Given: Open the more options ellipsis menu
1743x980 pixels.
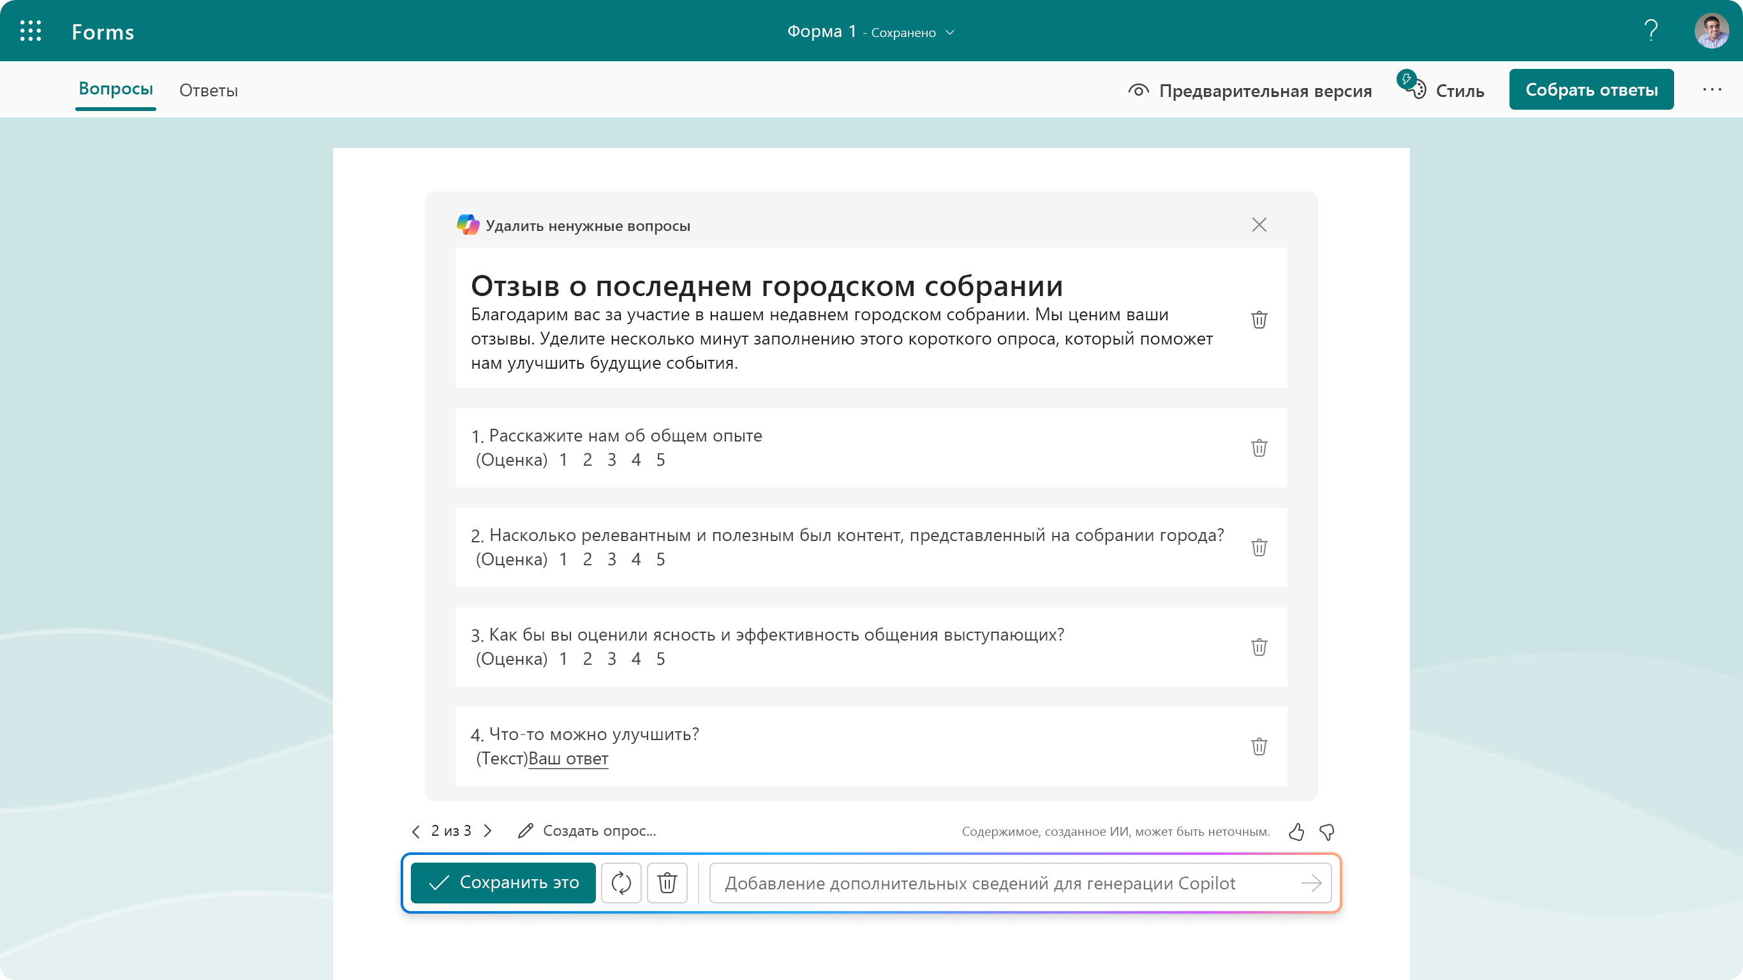Looking at the screenshot, I should [1712, 89].
